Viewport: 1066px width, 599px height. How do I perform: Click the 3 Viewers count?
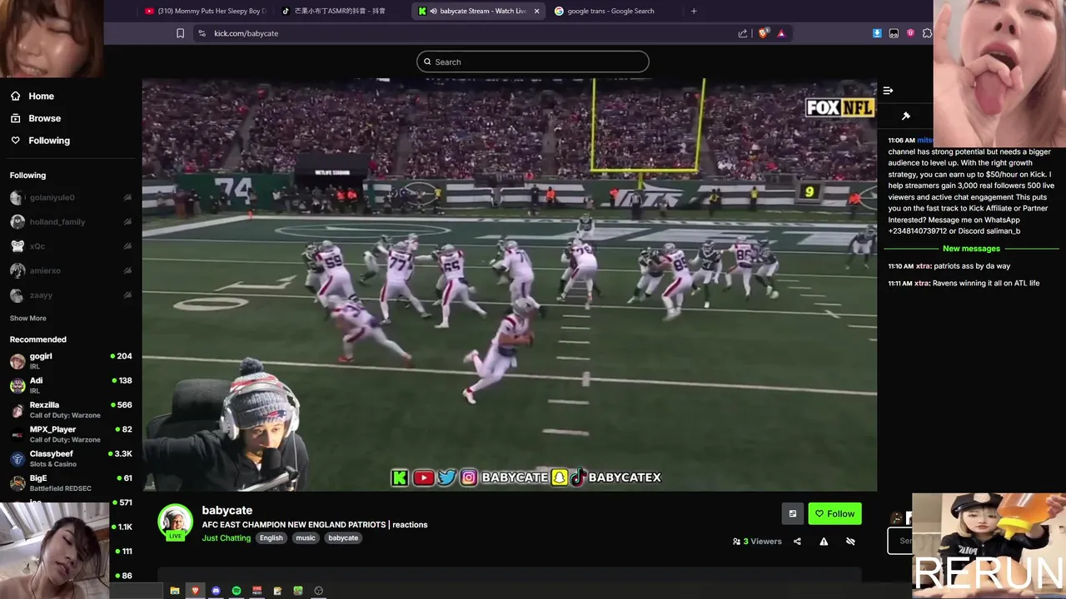757,541
